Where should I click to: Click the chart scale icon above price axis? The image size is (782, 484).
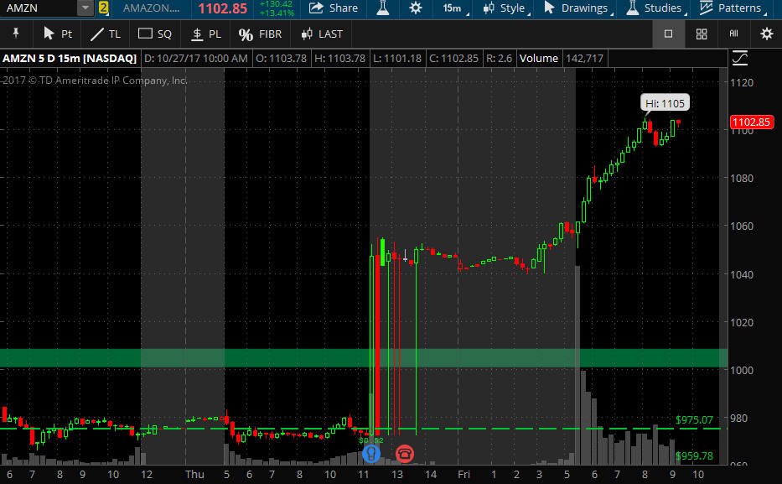pos(740,59)
